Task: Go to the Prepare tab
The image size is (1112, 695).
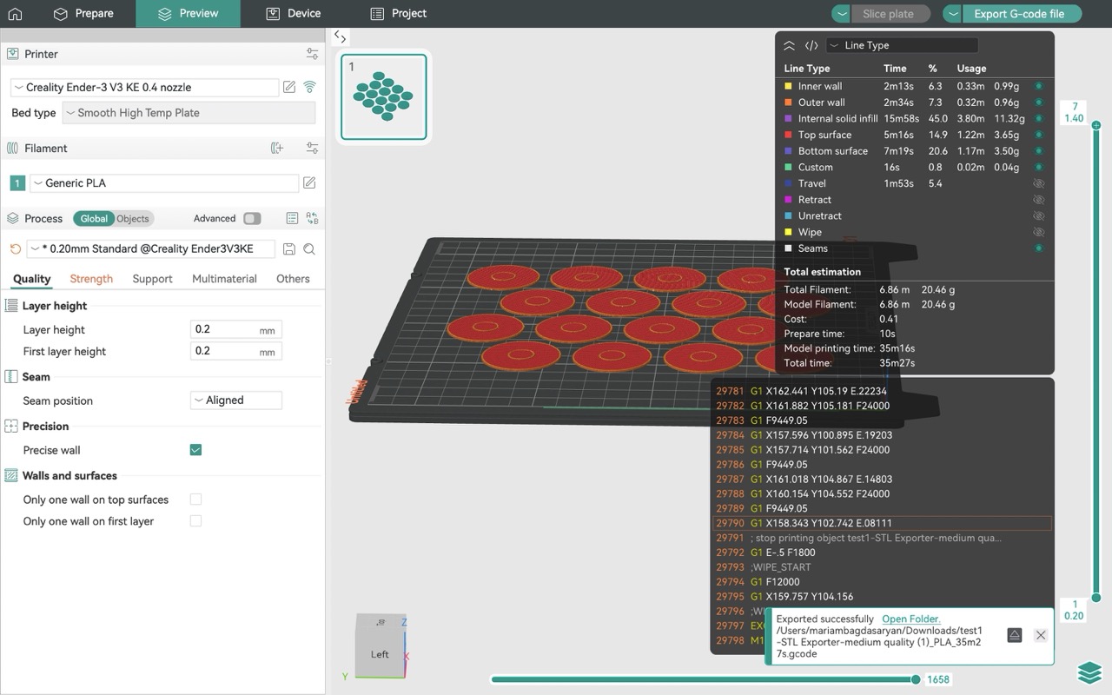Action: pos(83,14)
